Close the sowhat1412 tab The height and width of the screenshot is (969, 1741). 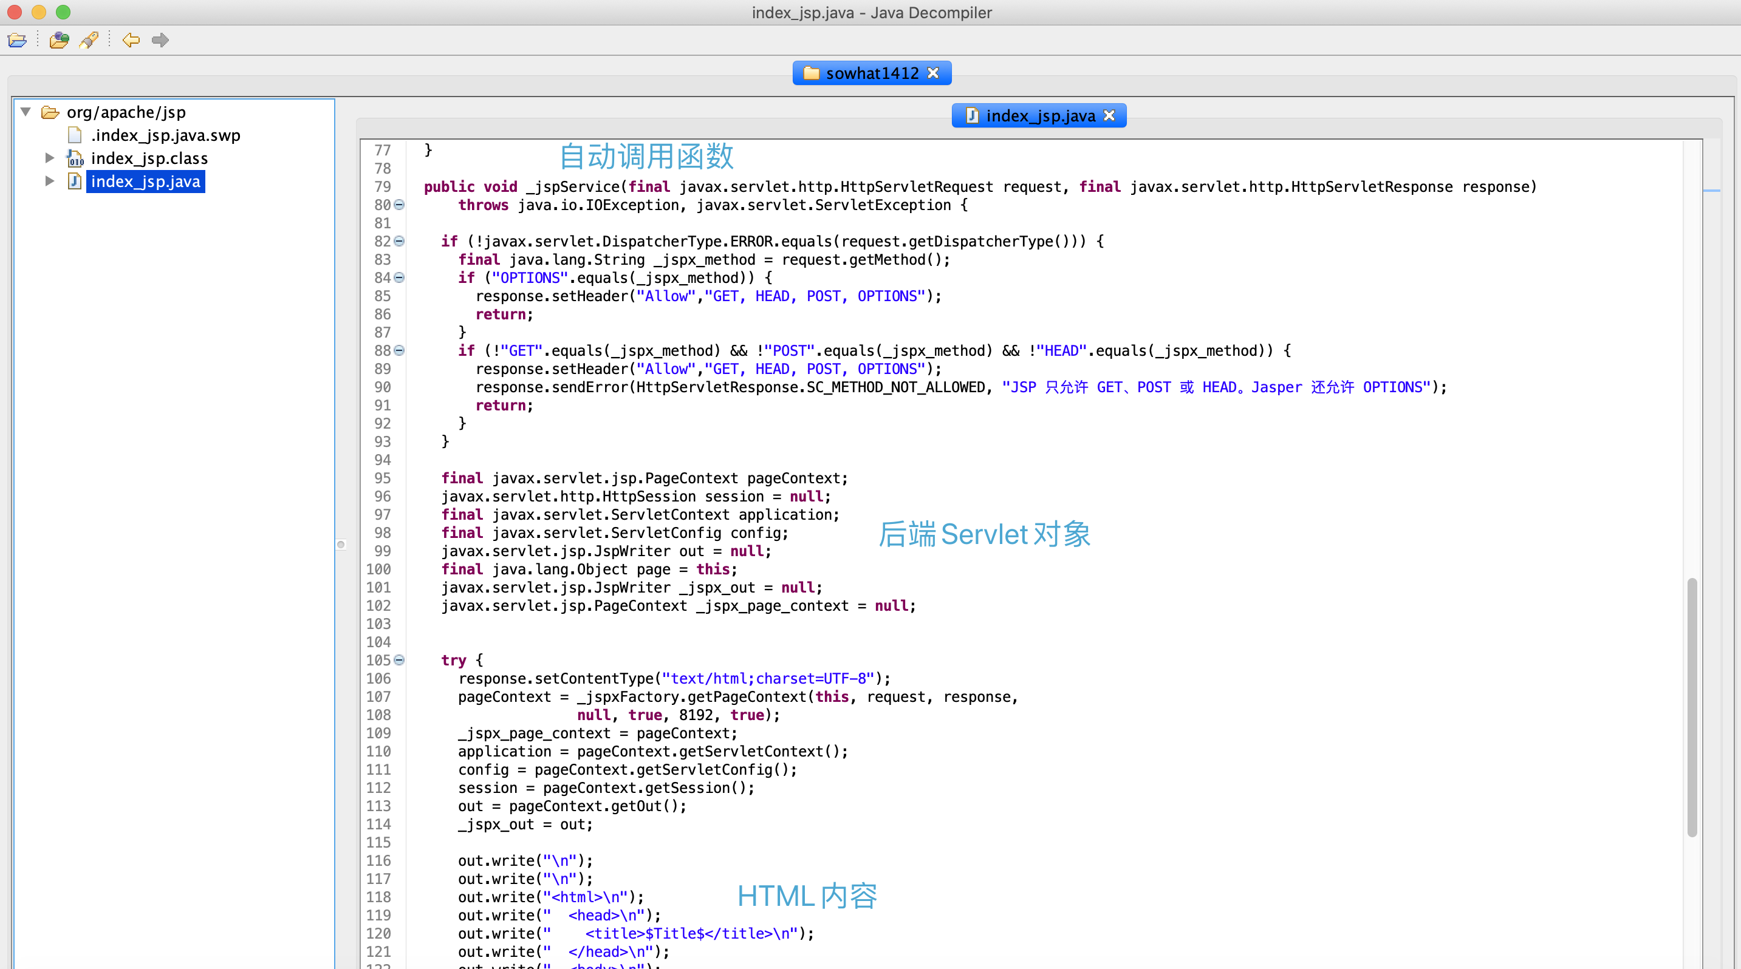pyautogui.click(x=933, y=73)
